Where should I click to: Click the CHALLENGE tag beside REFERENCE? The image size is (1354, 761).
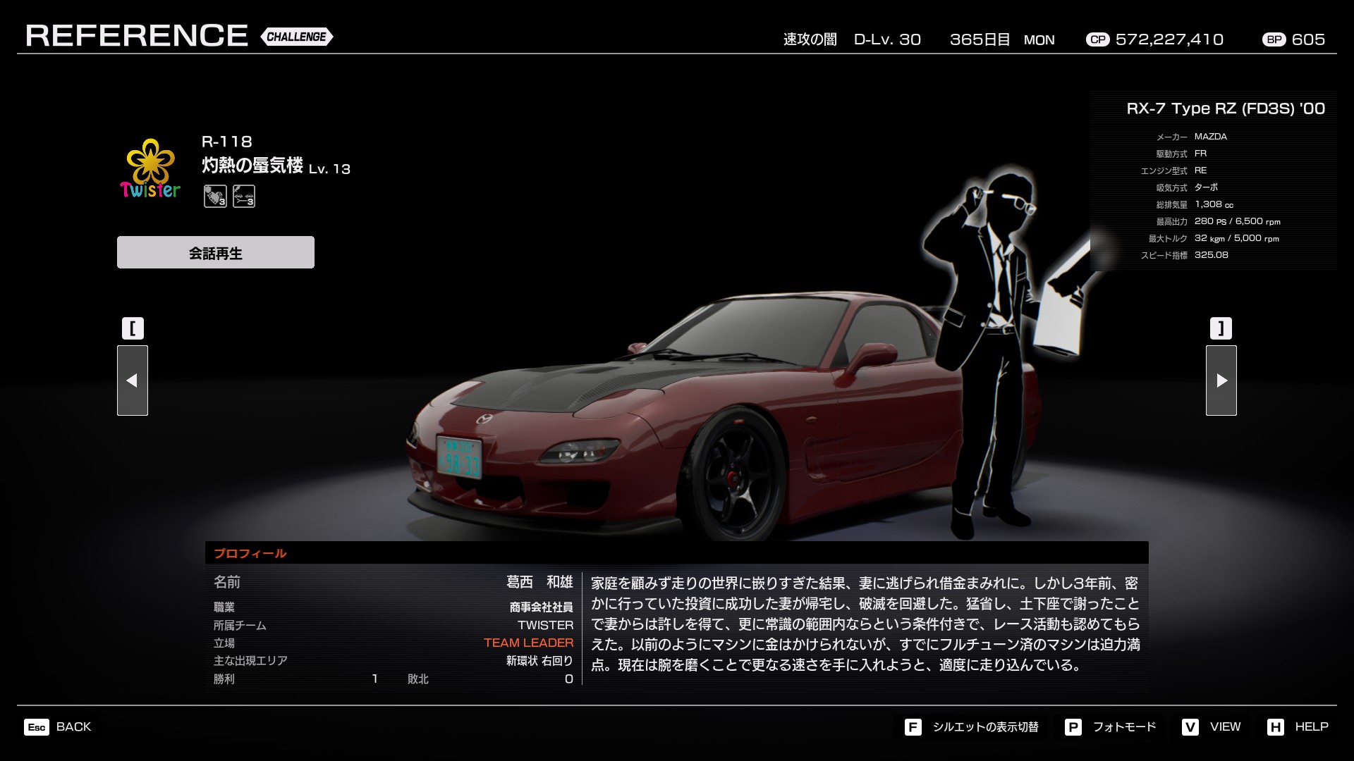tap(297, 37)
